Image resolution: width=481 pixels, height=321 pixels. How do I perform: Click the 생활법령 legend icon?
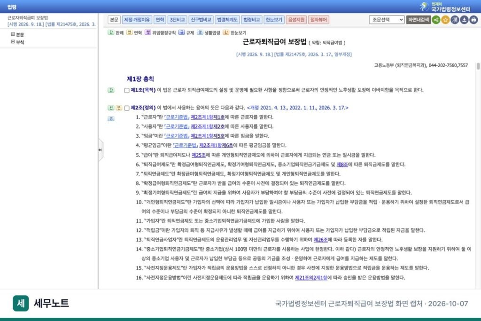click(200, 32)
